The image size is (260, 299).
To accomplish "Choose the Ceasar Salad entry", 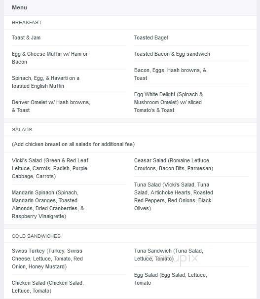I will tap(174, 164).
